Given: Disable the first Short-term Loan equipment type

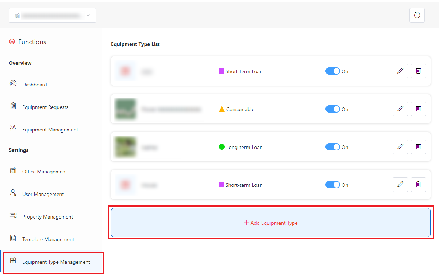Looking at the screenshot, I should pyautogui.click(x=332, y=71).
